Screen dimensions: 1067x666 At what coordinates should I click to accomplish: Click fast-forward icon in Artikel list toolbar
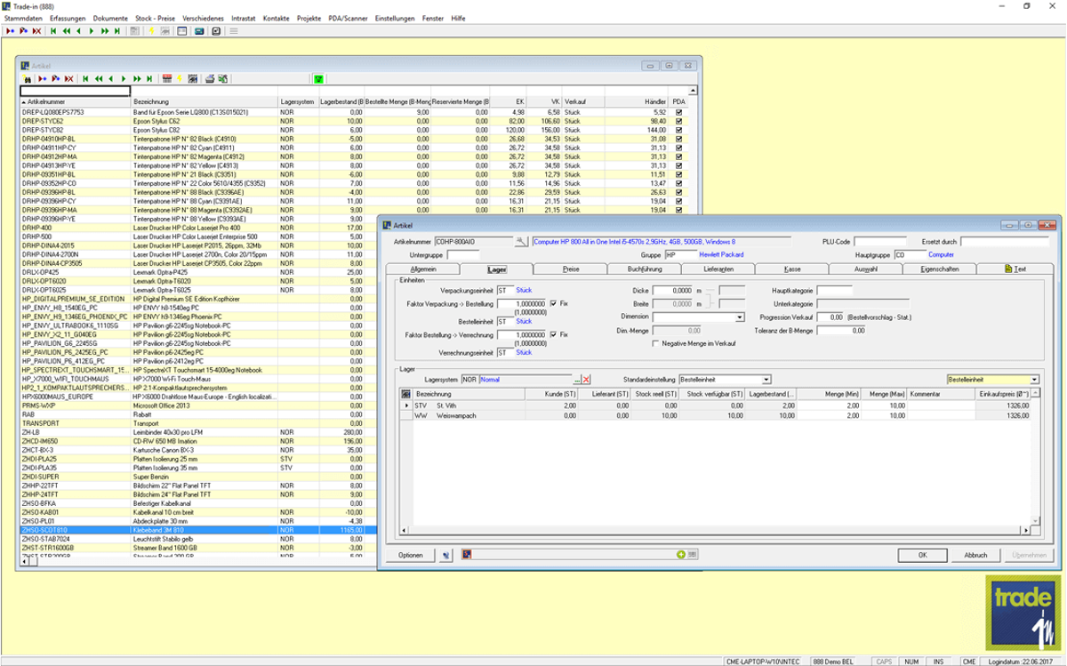pos(137,79)
